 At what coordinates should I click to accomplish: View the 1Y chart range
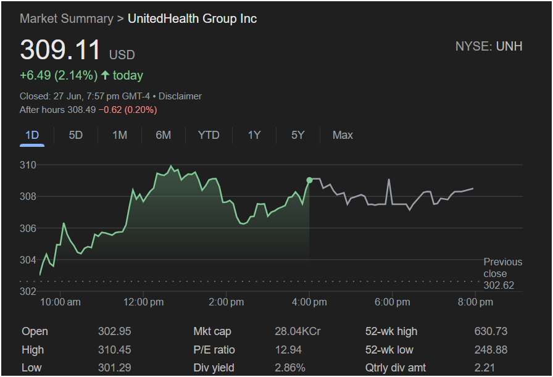tap(254, 135)
